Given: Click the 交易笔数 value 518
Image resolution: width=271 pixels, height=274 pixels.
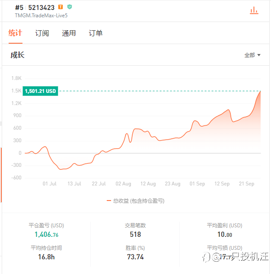Looking at the screenshot, I should [x=135, y=235].
